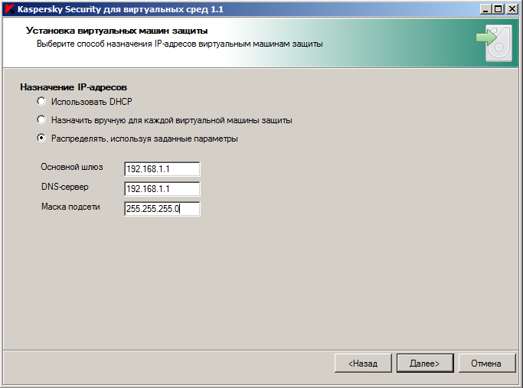
Task: Maximize the Kaspersky Security installer window
Action: (x=498, y=9)
